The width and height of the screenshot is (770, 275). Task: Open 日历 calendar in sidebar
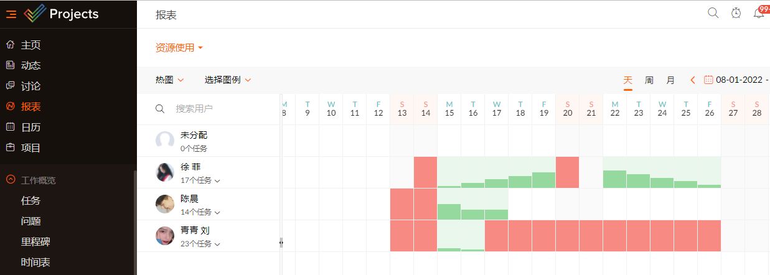tap(31, 127)
